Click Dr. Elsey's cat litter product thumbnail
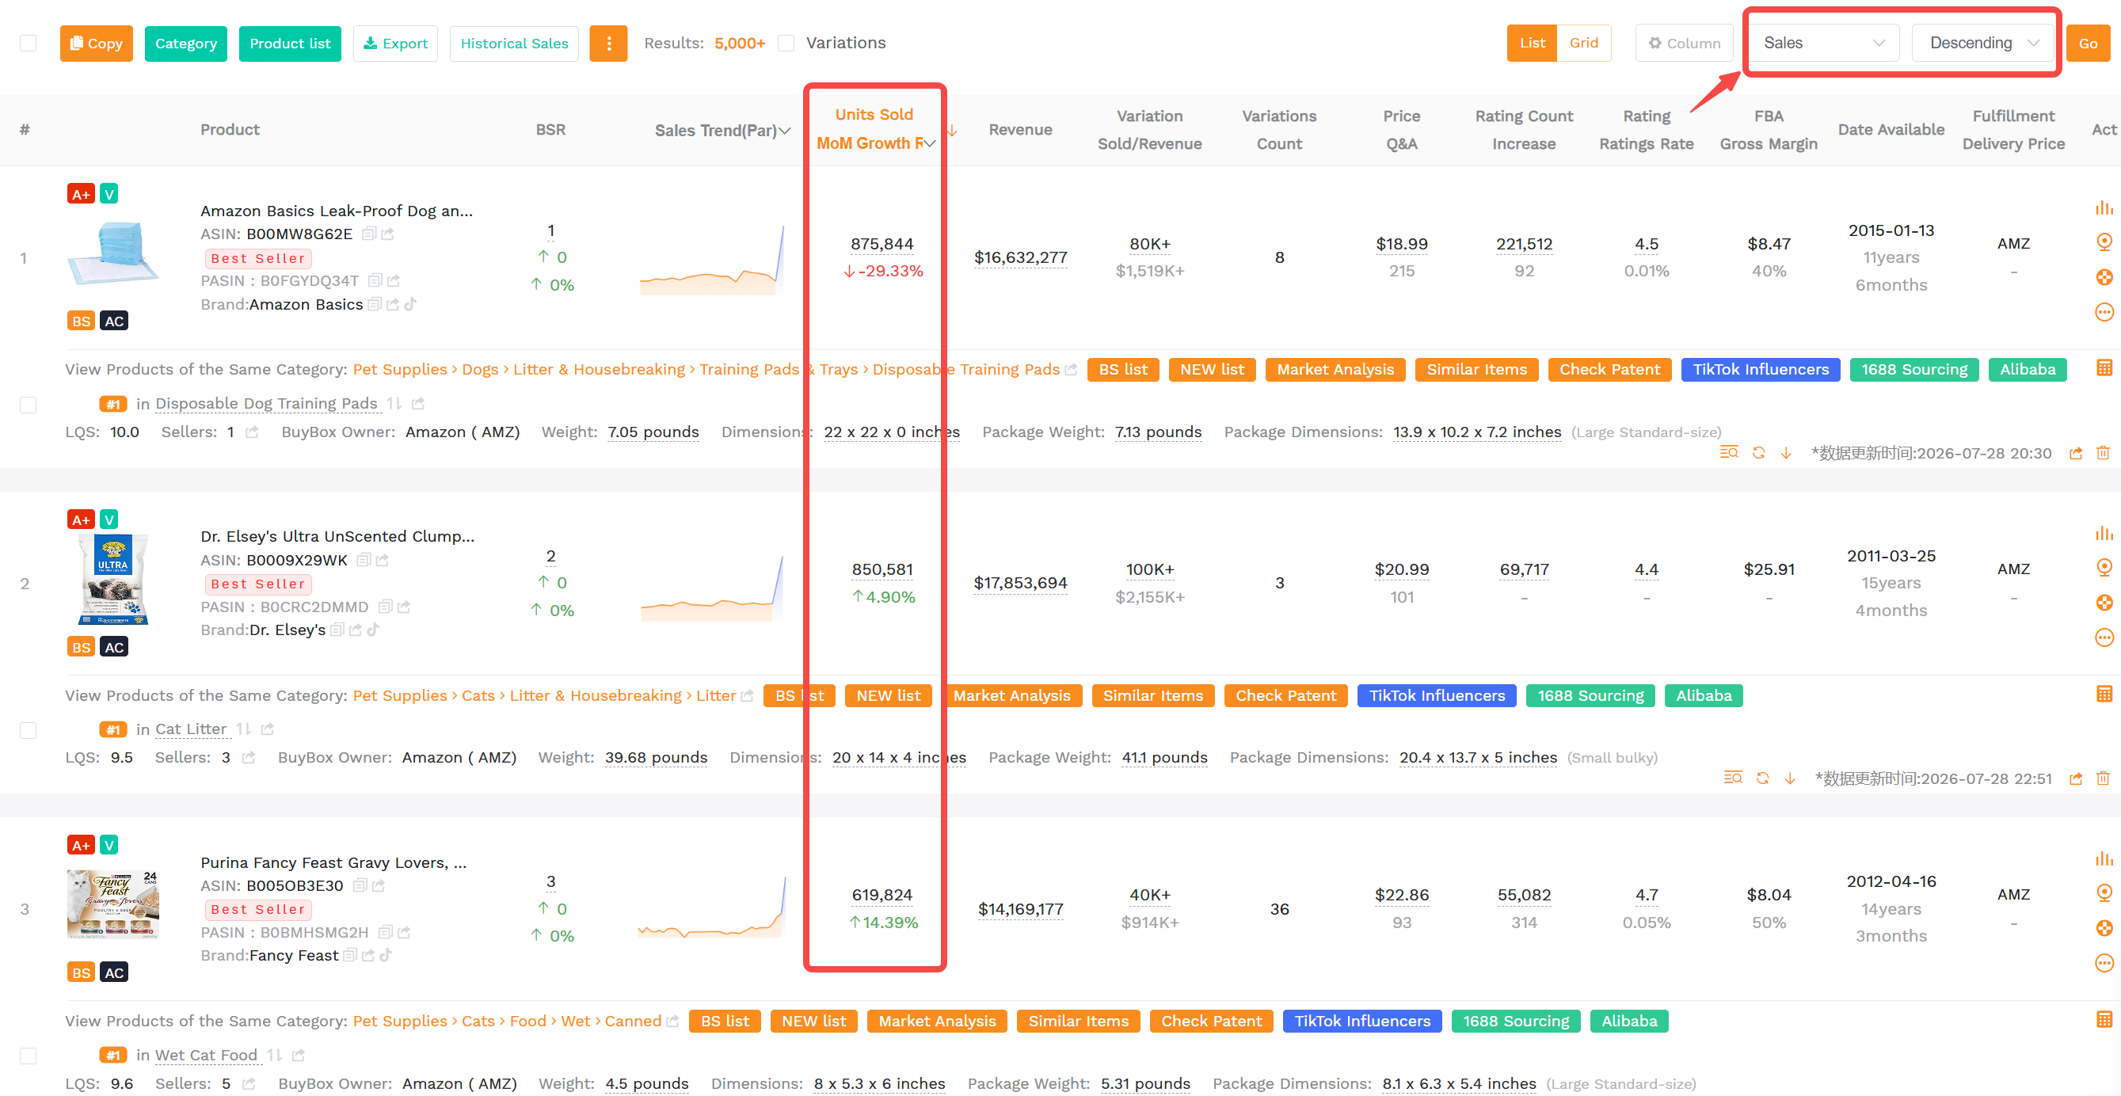 [x=112, y=579]
